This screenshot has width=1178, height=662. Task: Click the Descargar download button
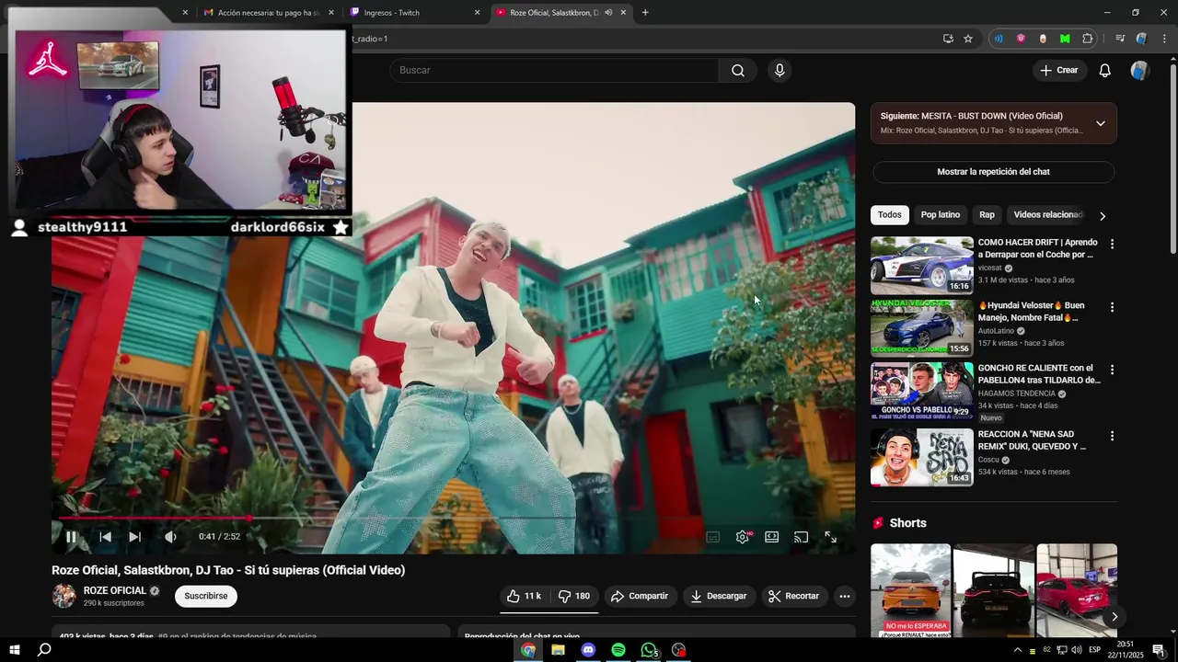pyautogui.click(x=719, y=596)
